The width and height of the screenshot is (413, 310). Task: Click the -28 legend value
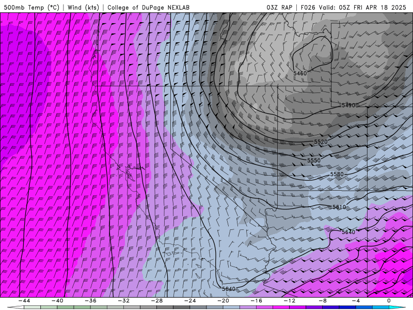point(157,301)
